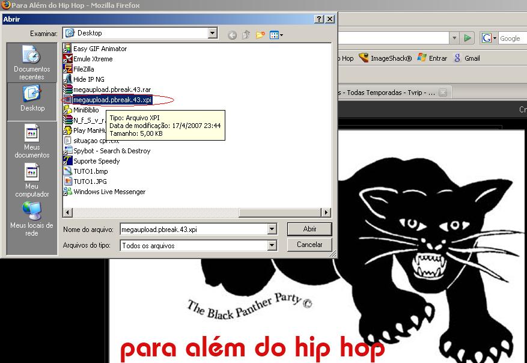Open the ImageShack bookmark in Firefox
The width and height of the screenshot is (527, 363).
pos(385,58)
